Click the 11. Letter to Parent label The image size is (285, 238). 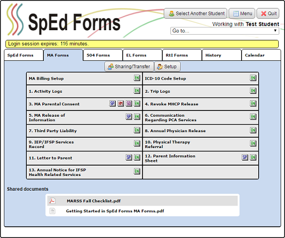coord(50,158)
